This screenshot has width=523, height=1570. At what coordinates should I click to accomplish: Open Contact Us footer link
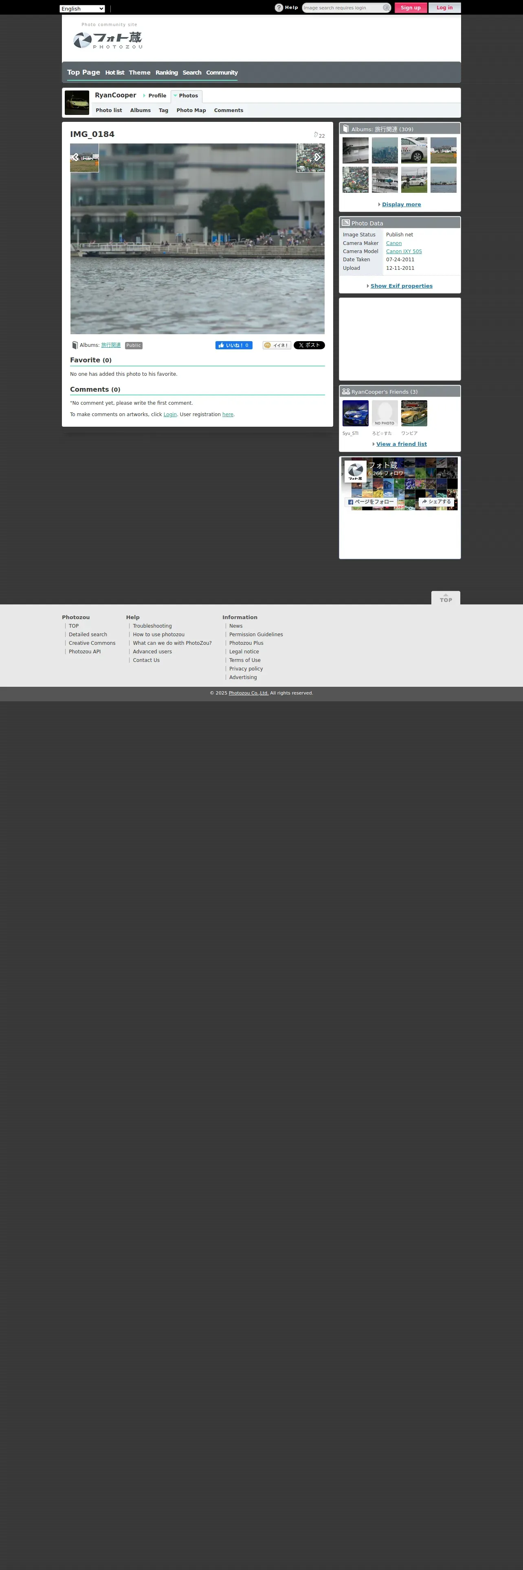(x=146, y=660)
